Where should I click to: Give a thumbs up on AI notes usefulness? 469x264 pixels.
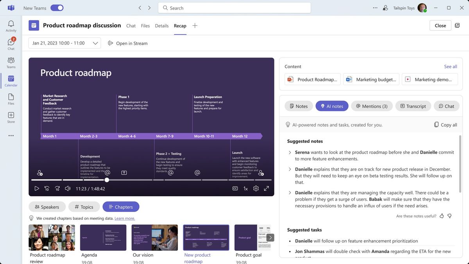tap(441, 216)
